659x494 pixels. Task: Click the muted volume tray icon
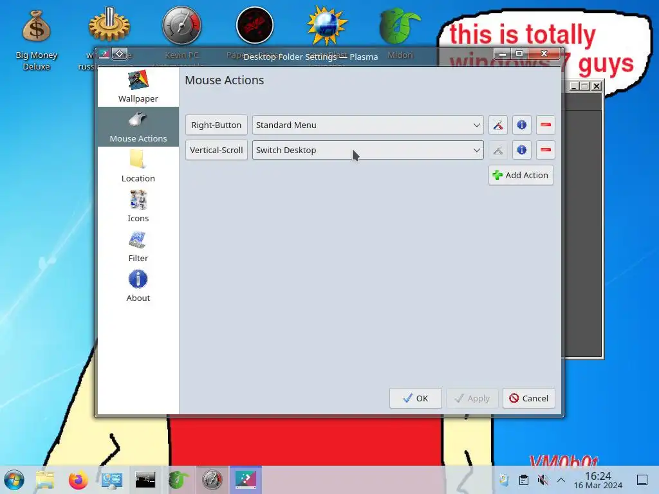543,480
